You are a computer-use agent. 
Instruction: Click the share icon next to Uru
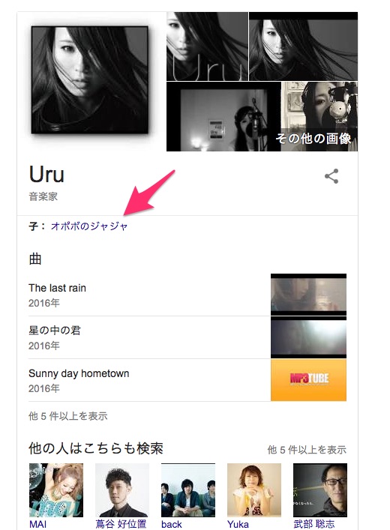pyautogui.click(x=331, y=176)
